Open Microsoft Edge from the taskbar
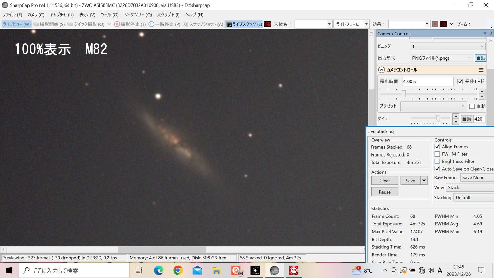 pos(158,270)
